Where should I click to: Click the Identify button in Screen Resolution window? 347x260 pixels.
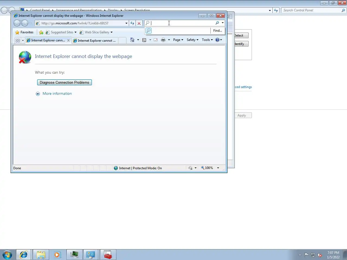(241, 44)
